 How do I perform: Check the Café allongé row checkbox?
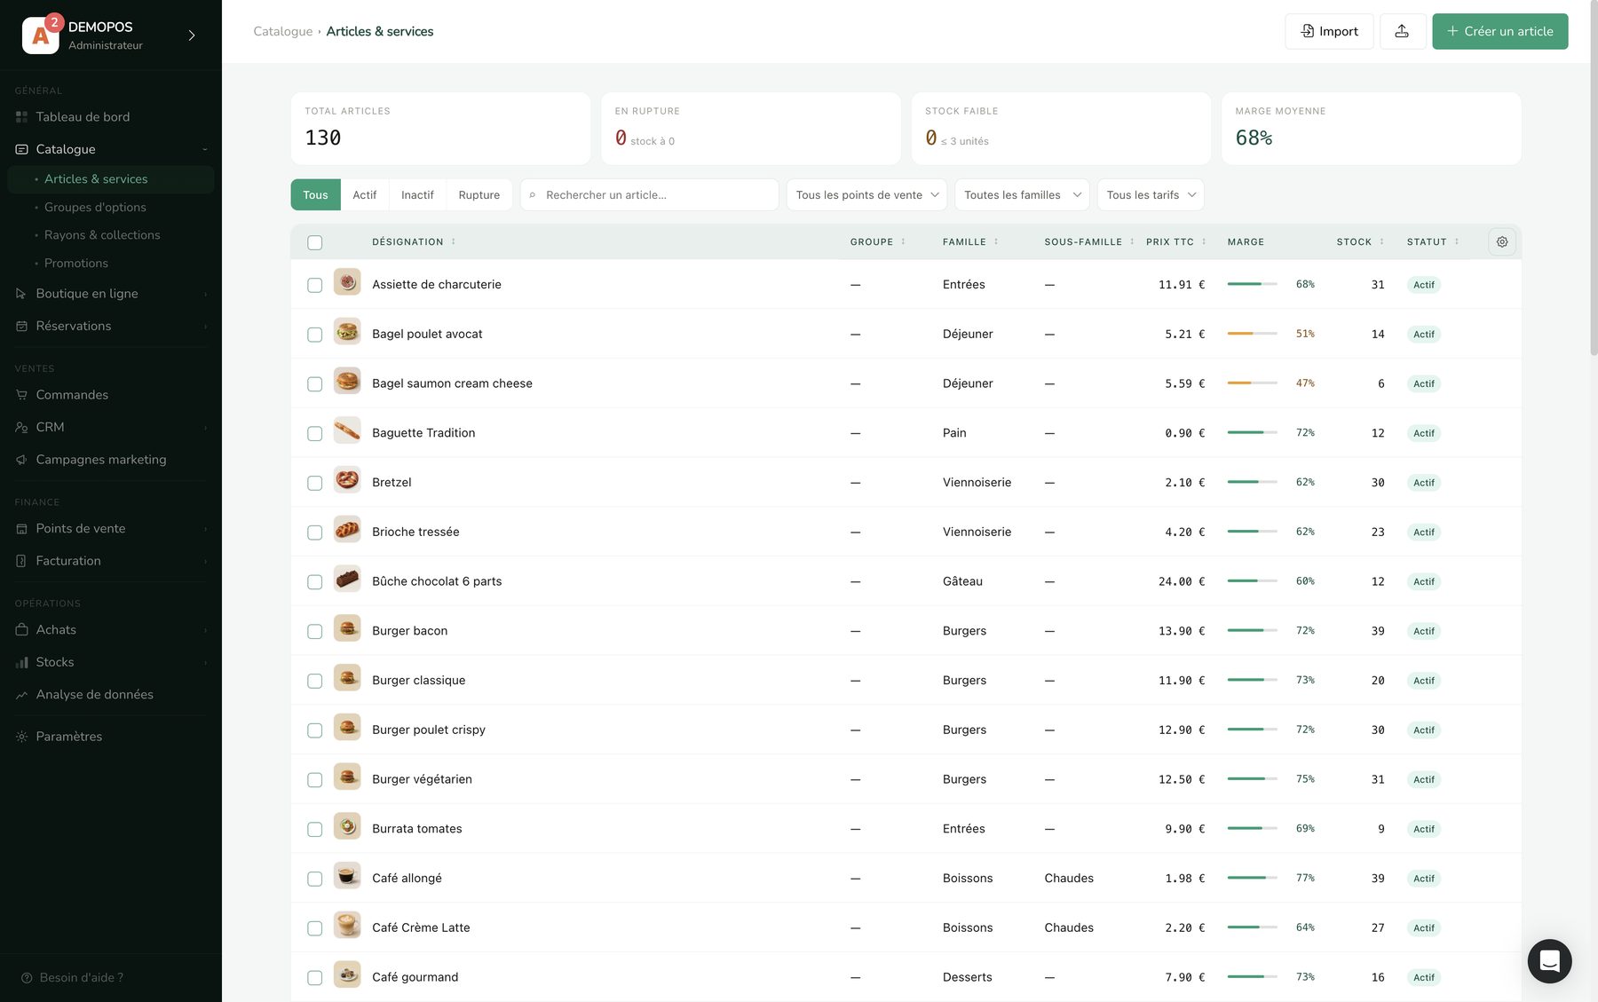pyautogui.click(x=315, y=879)
